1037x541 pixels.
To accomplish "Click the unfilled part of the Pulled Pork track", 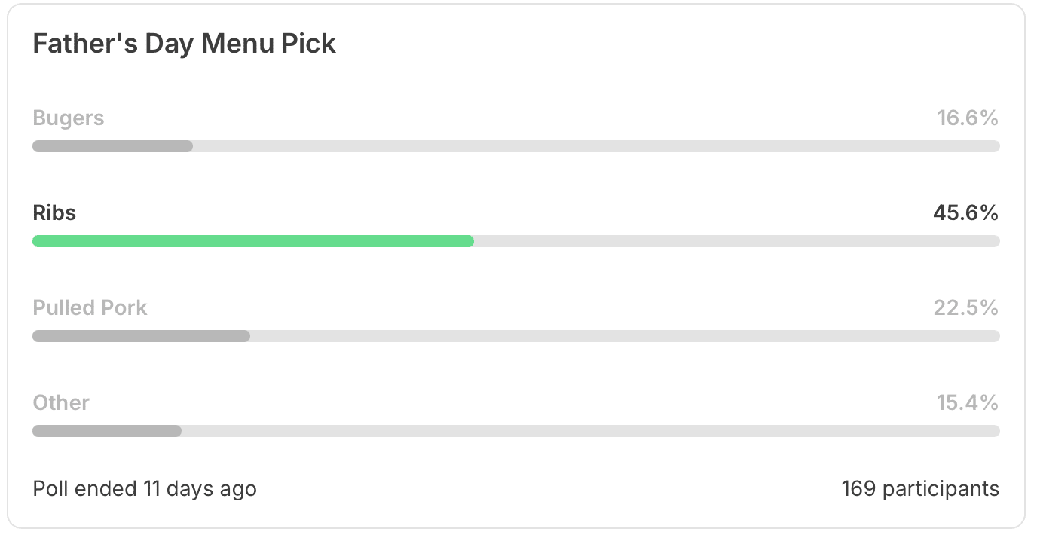I will tap(625, 336).
